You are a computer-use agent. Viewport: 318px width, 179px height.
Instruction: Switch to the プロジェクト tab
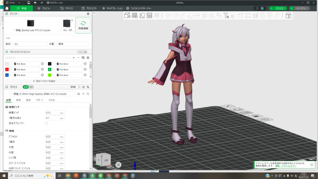click(x=89, y=8)
